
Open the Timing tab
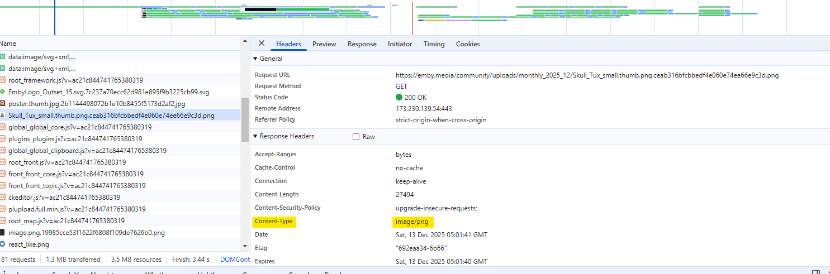pos(434,44)
